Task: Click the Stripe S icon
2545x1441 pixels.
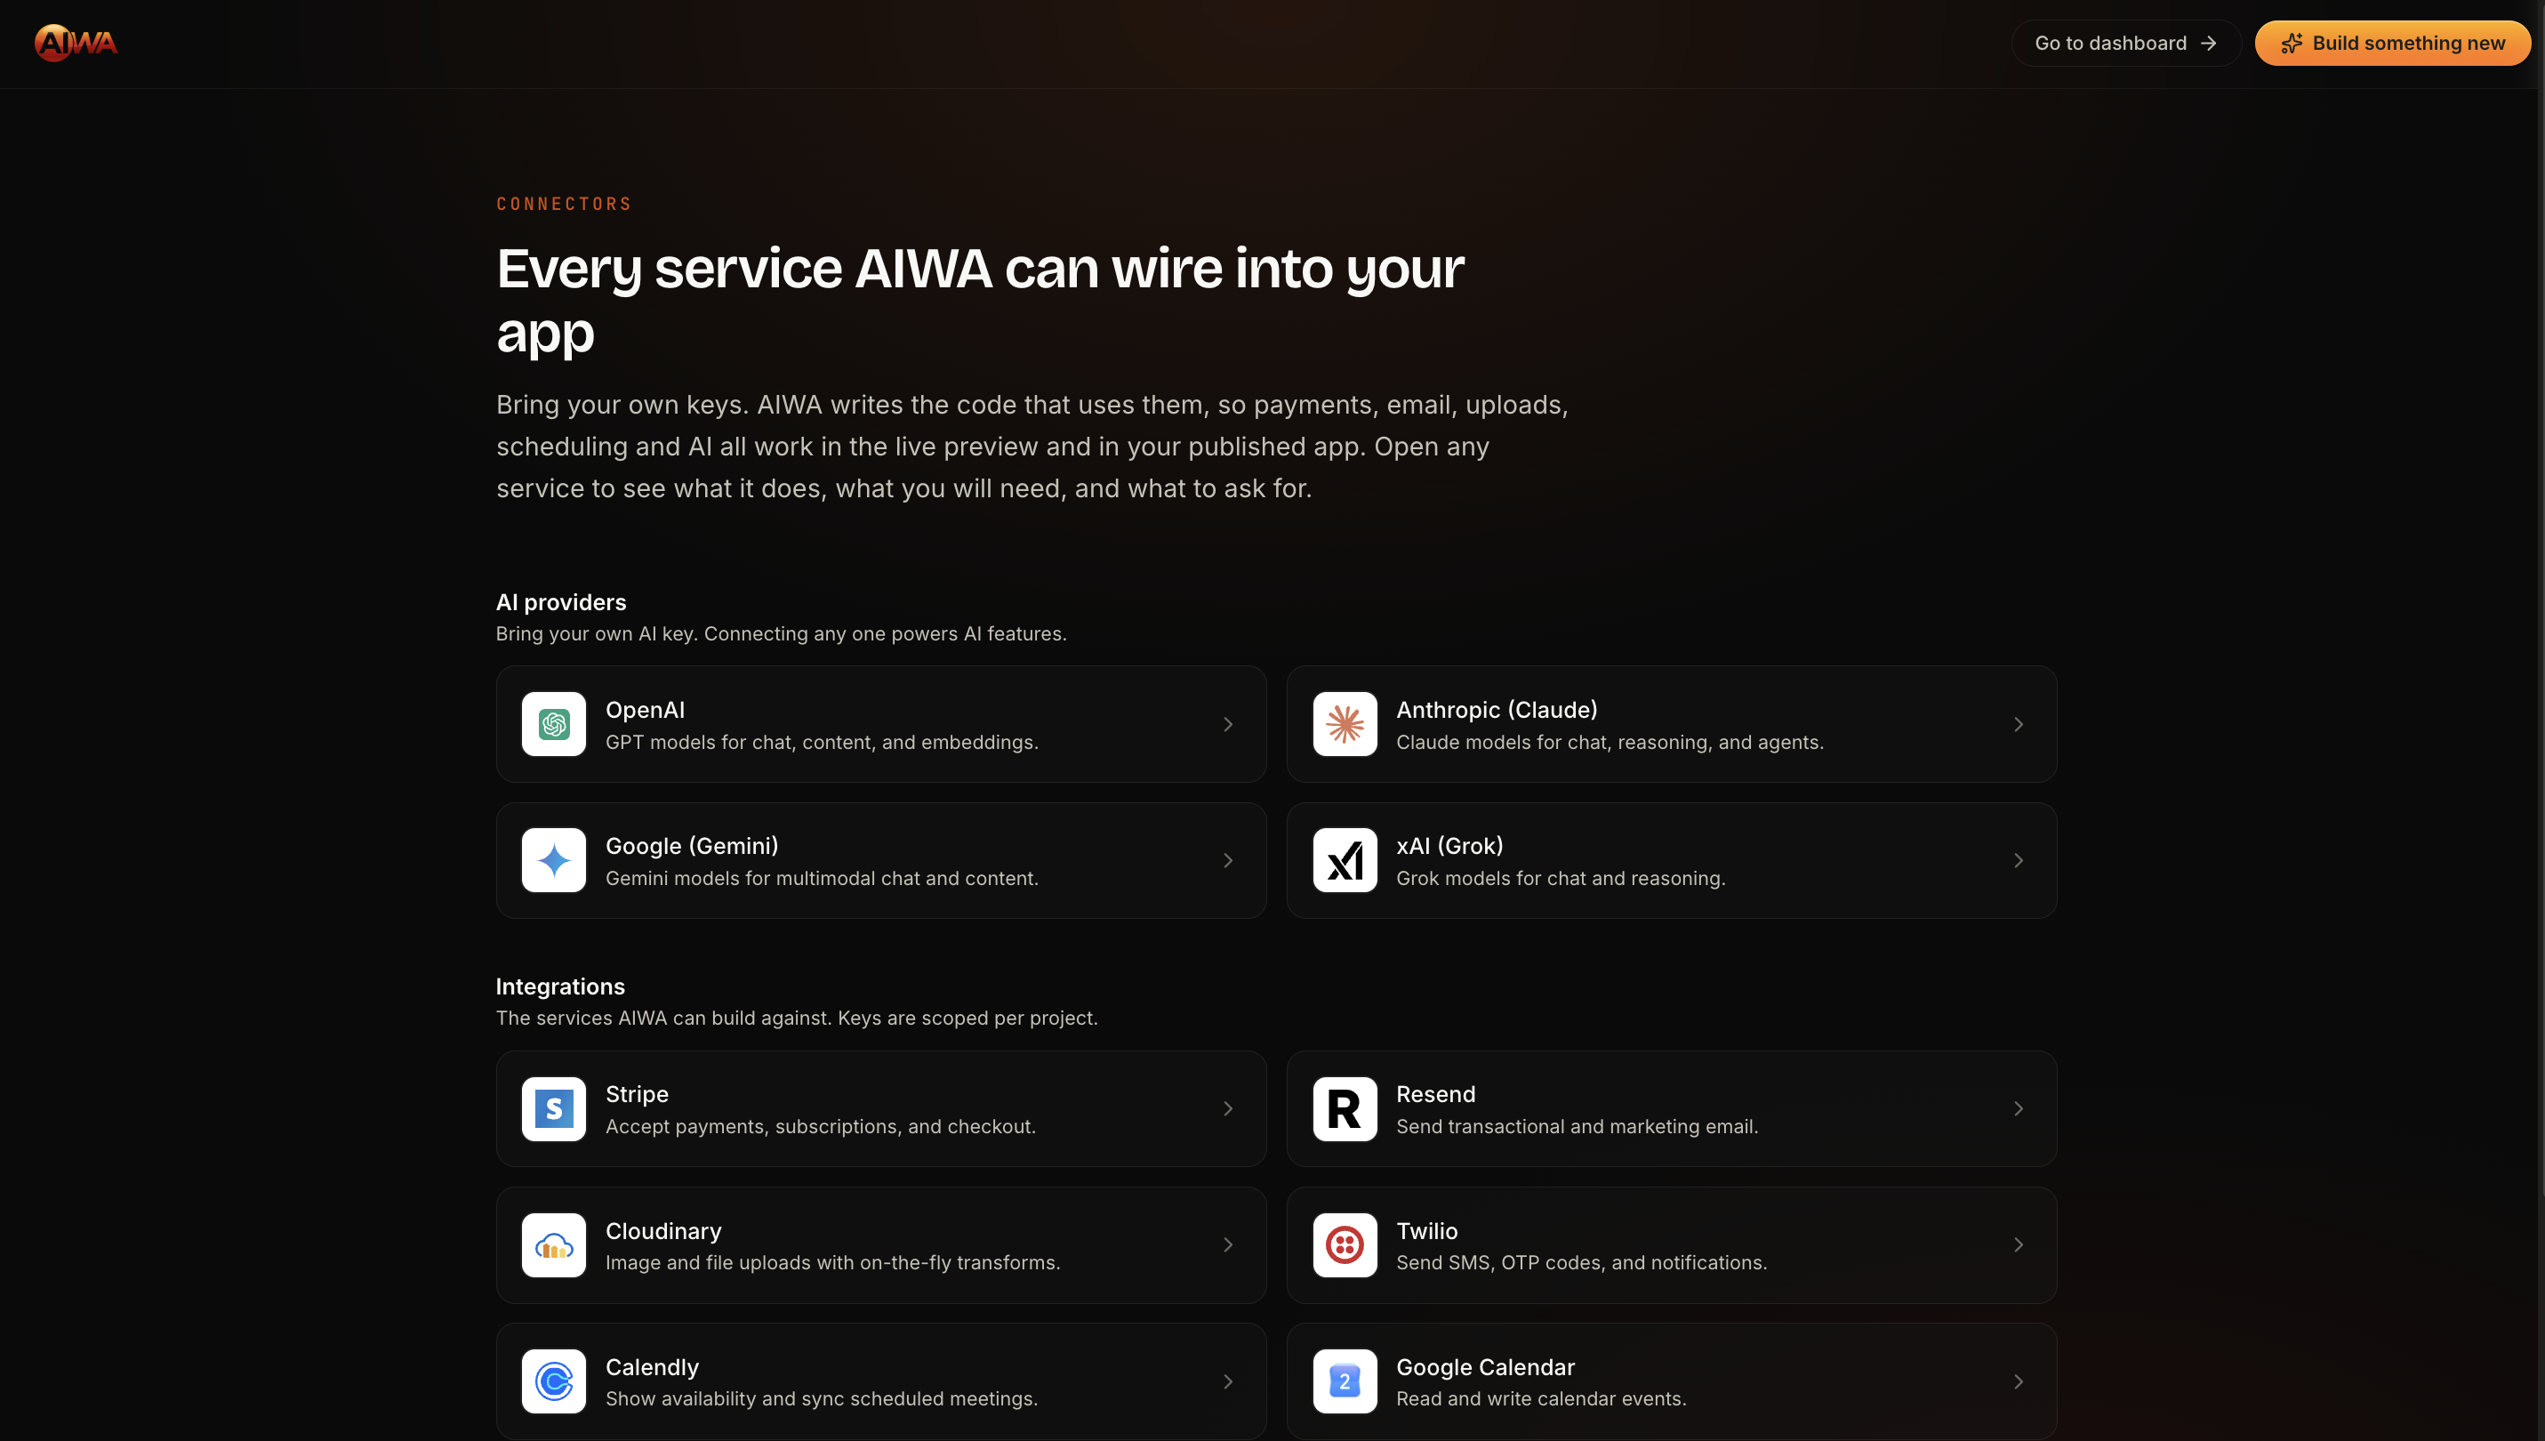Action: [554, 1108]
